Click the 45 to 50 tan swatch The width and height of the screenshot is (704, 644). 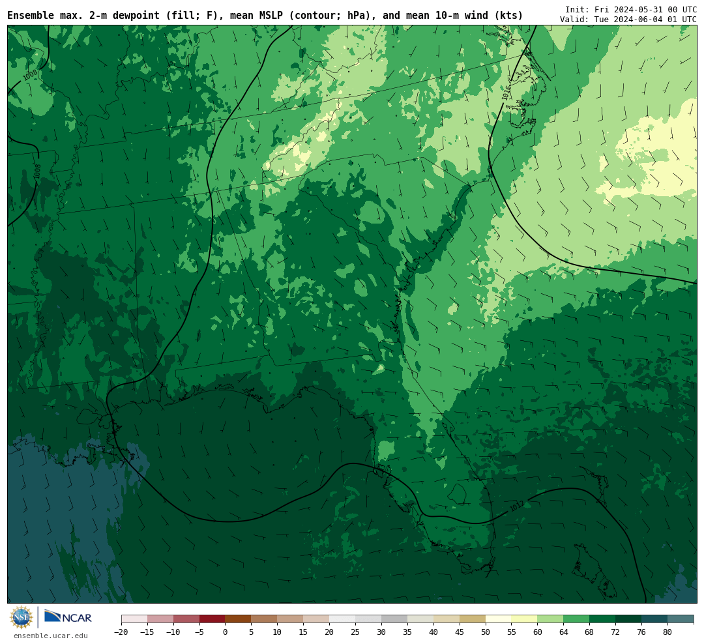tap(473, 619)
